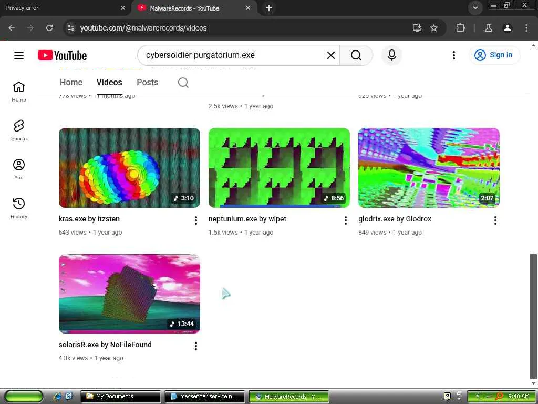The height and width of the screenshot is (404, 538).
Task: Switch to the Posts tab
Action: 147,83
